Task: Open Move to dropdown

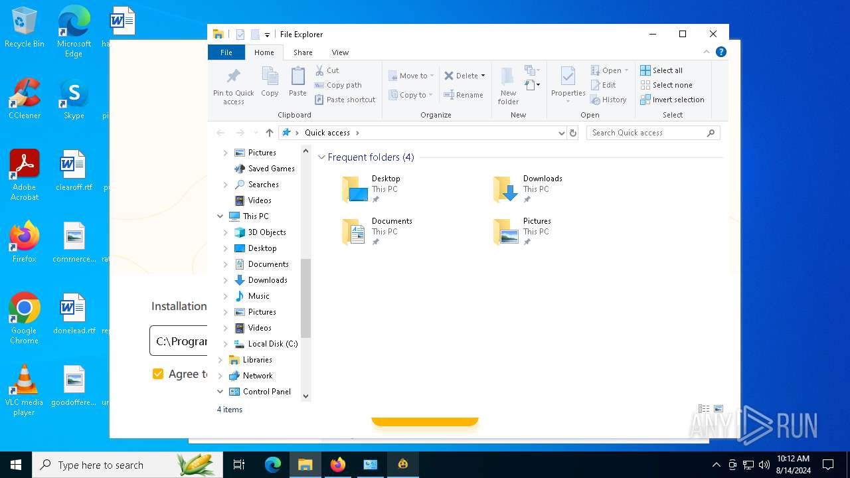Action: point(411,76)
